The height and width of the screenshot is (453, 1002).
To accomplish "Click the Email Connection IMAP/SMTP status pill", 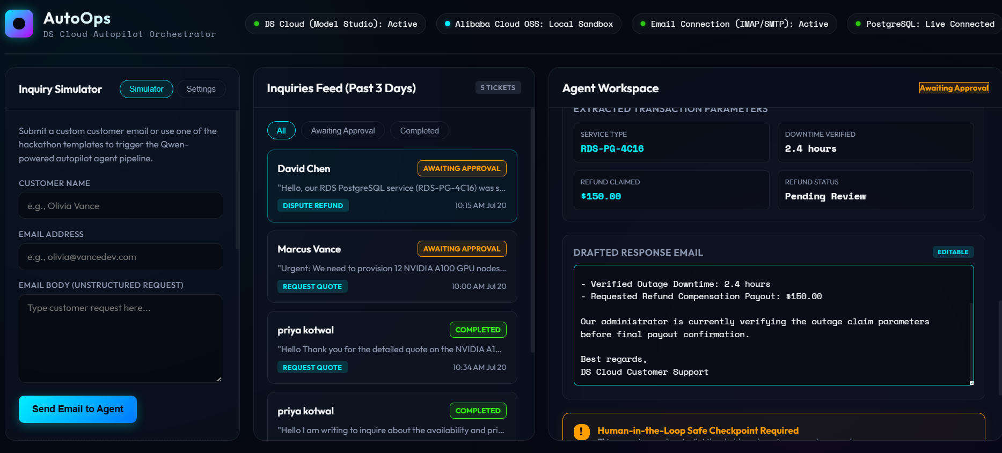I will pos(734,24).
